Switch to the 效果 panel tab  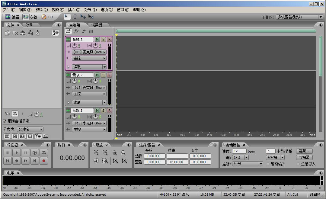point(29,25)
